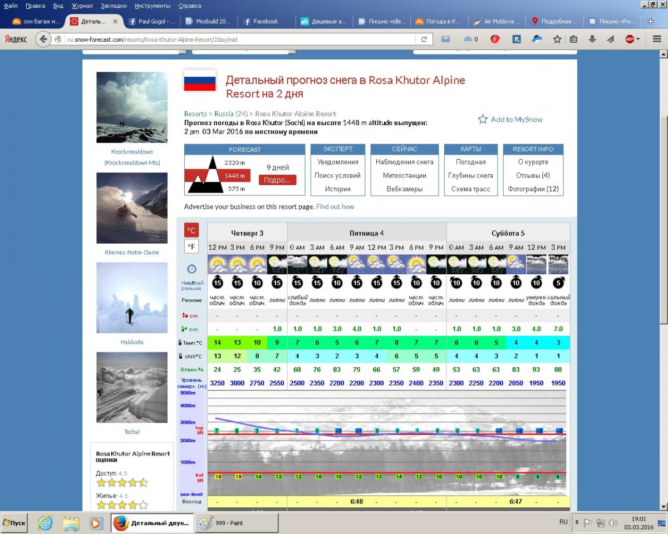668x534 pixels.
Task: Open the Find out how link
Action: point(335,206)
